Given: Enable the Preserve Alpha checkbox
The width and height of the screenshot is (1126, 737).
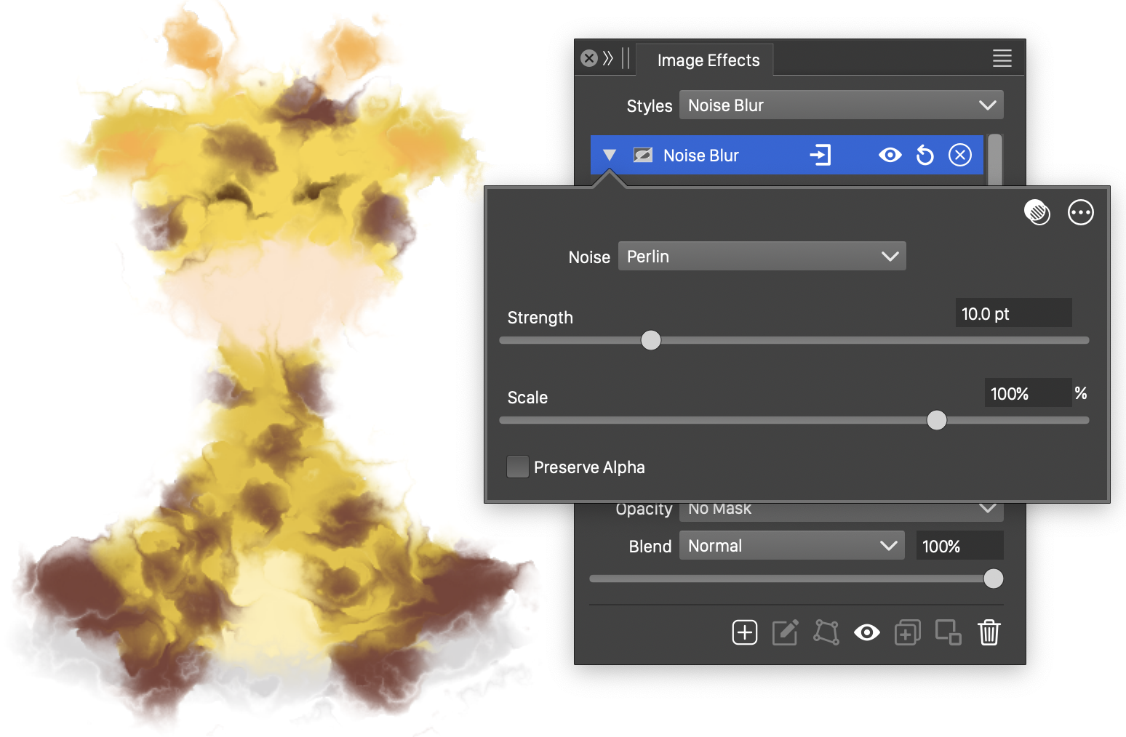Looking at the screenshot, I should click(518, 467).
